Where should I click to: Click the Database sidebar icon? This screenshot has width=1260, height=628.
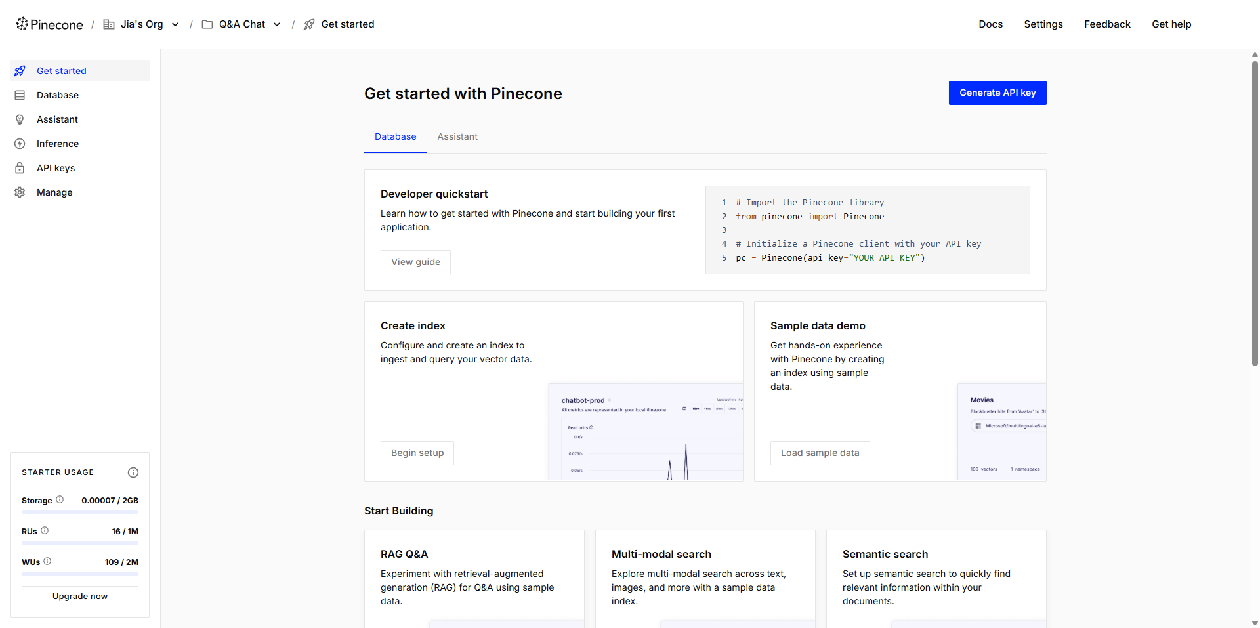[20, 95]
